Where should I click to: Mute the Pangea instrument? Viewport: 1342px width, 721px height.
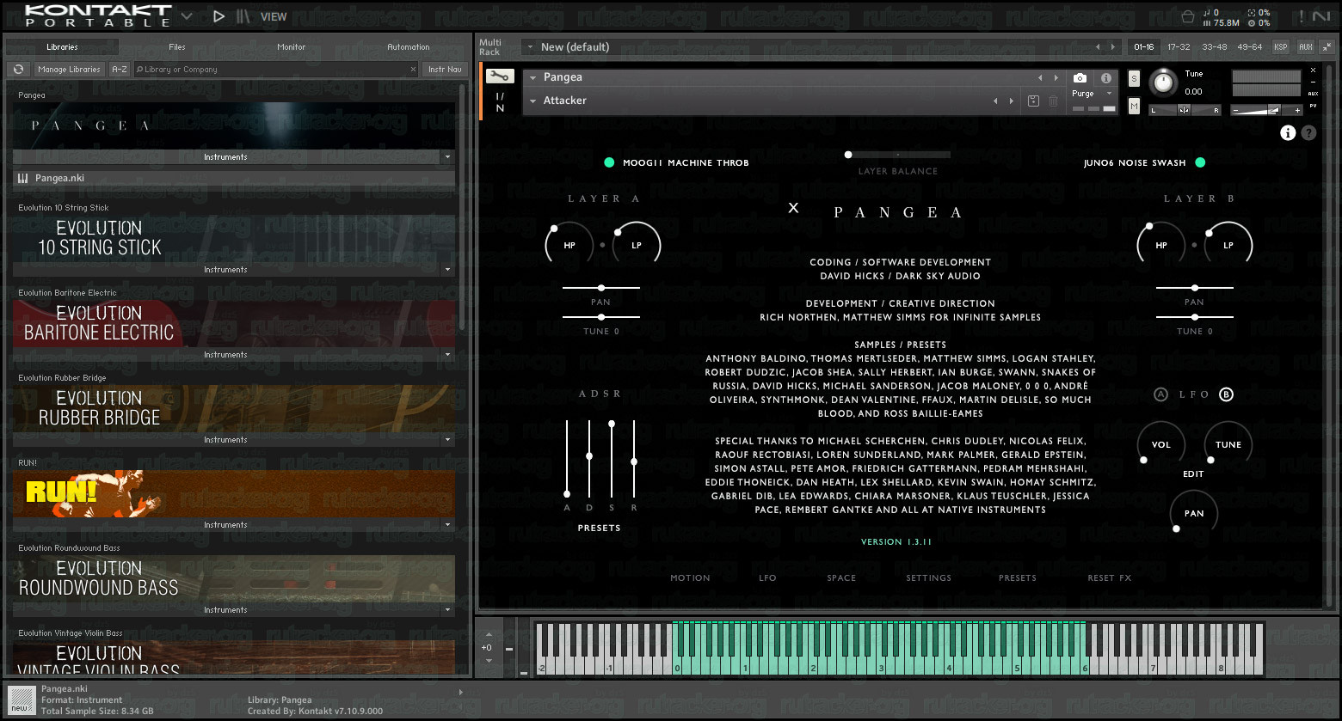(1134, 107)
